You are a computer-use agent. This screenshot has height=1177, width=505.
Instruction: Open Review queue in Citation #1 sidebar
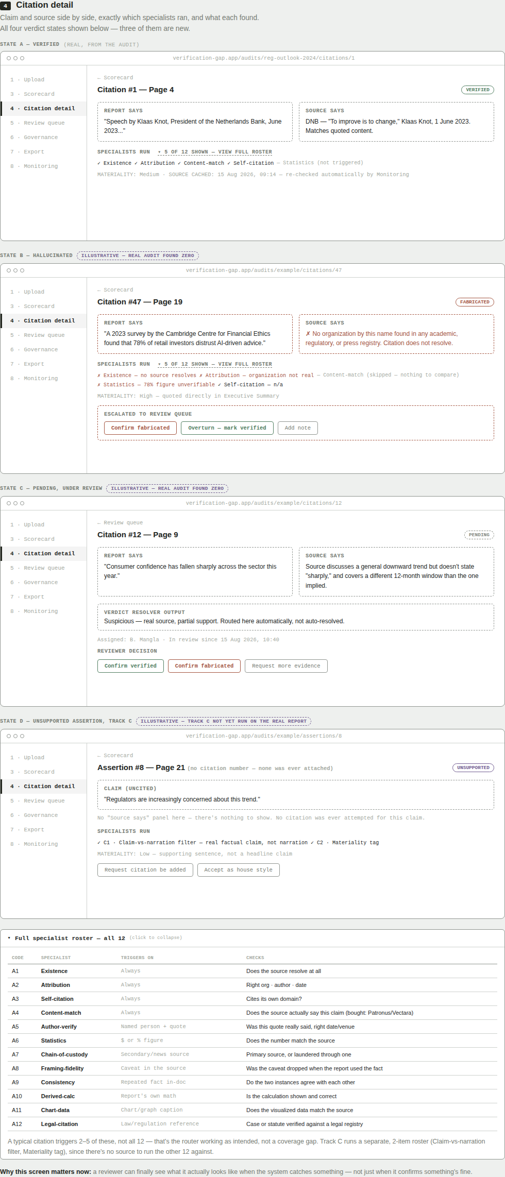coord(43,123)
